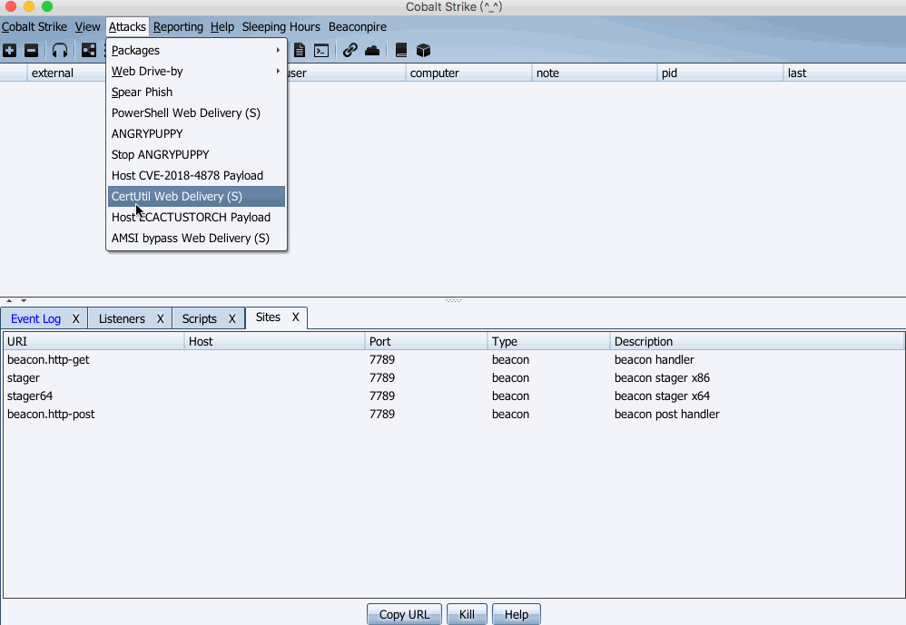
Task: Choose Host CACTUSTORCH Payload
Action: pyautogui.click(x=196, y=217)
